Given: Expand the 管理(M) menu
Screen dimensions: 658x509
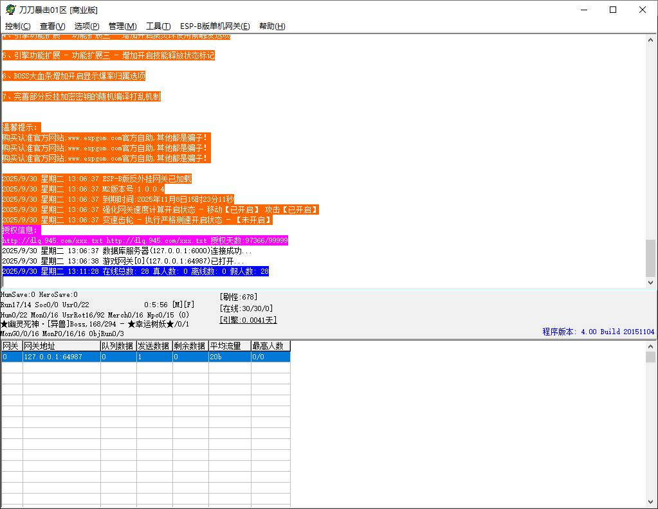Looking at the screenshot, I should [x=122, y=26].
